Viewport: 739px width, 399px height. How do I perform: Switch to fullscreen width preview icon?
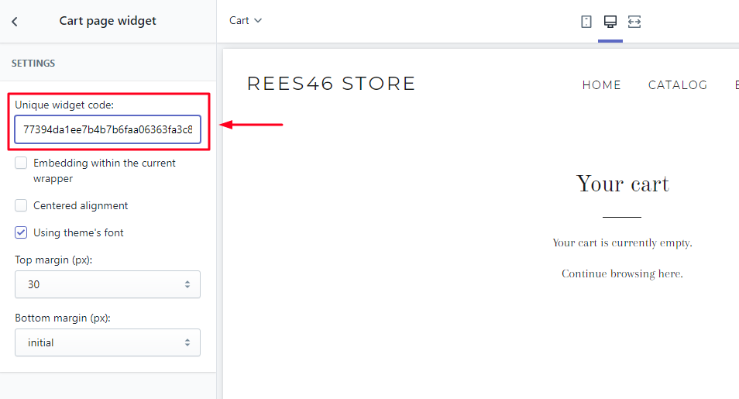(634, 22)
